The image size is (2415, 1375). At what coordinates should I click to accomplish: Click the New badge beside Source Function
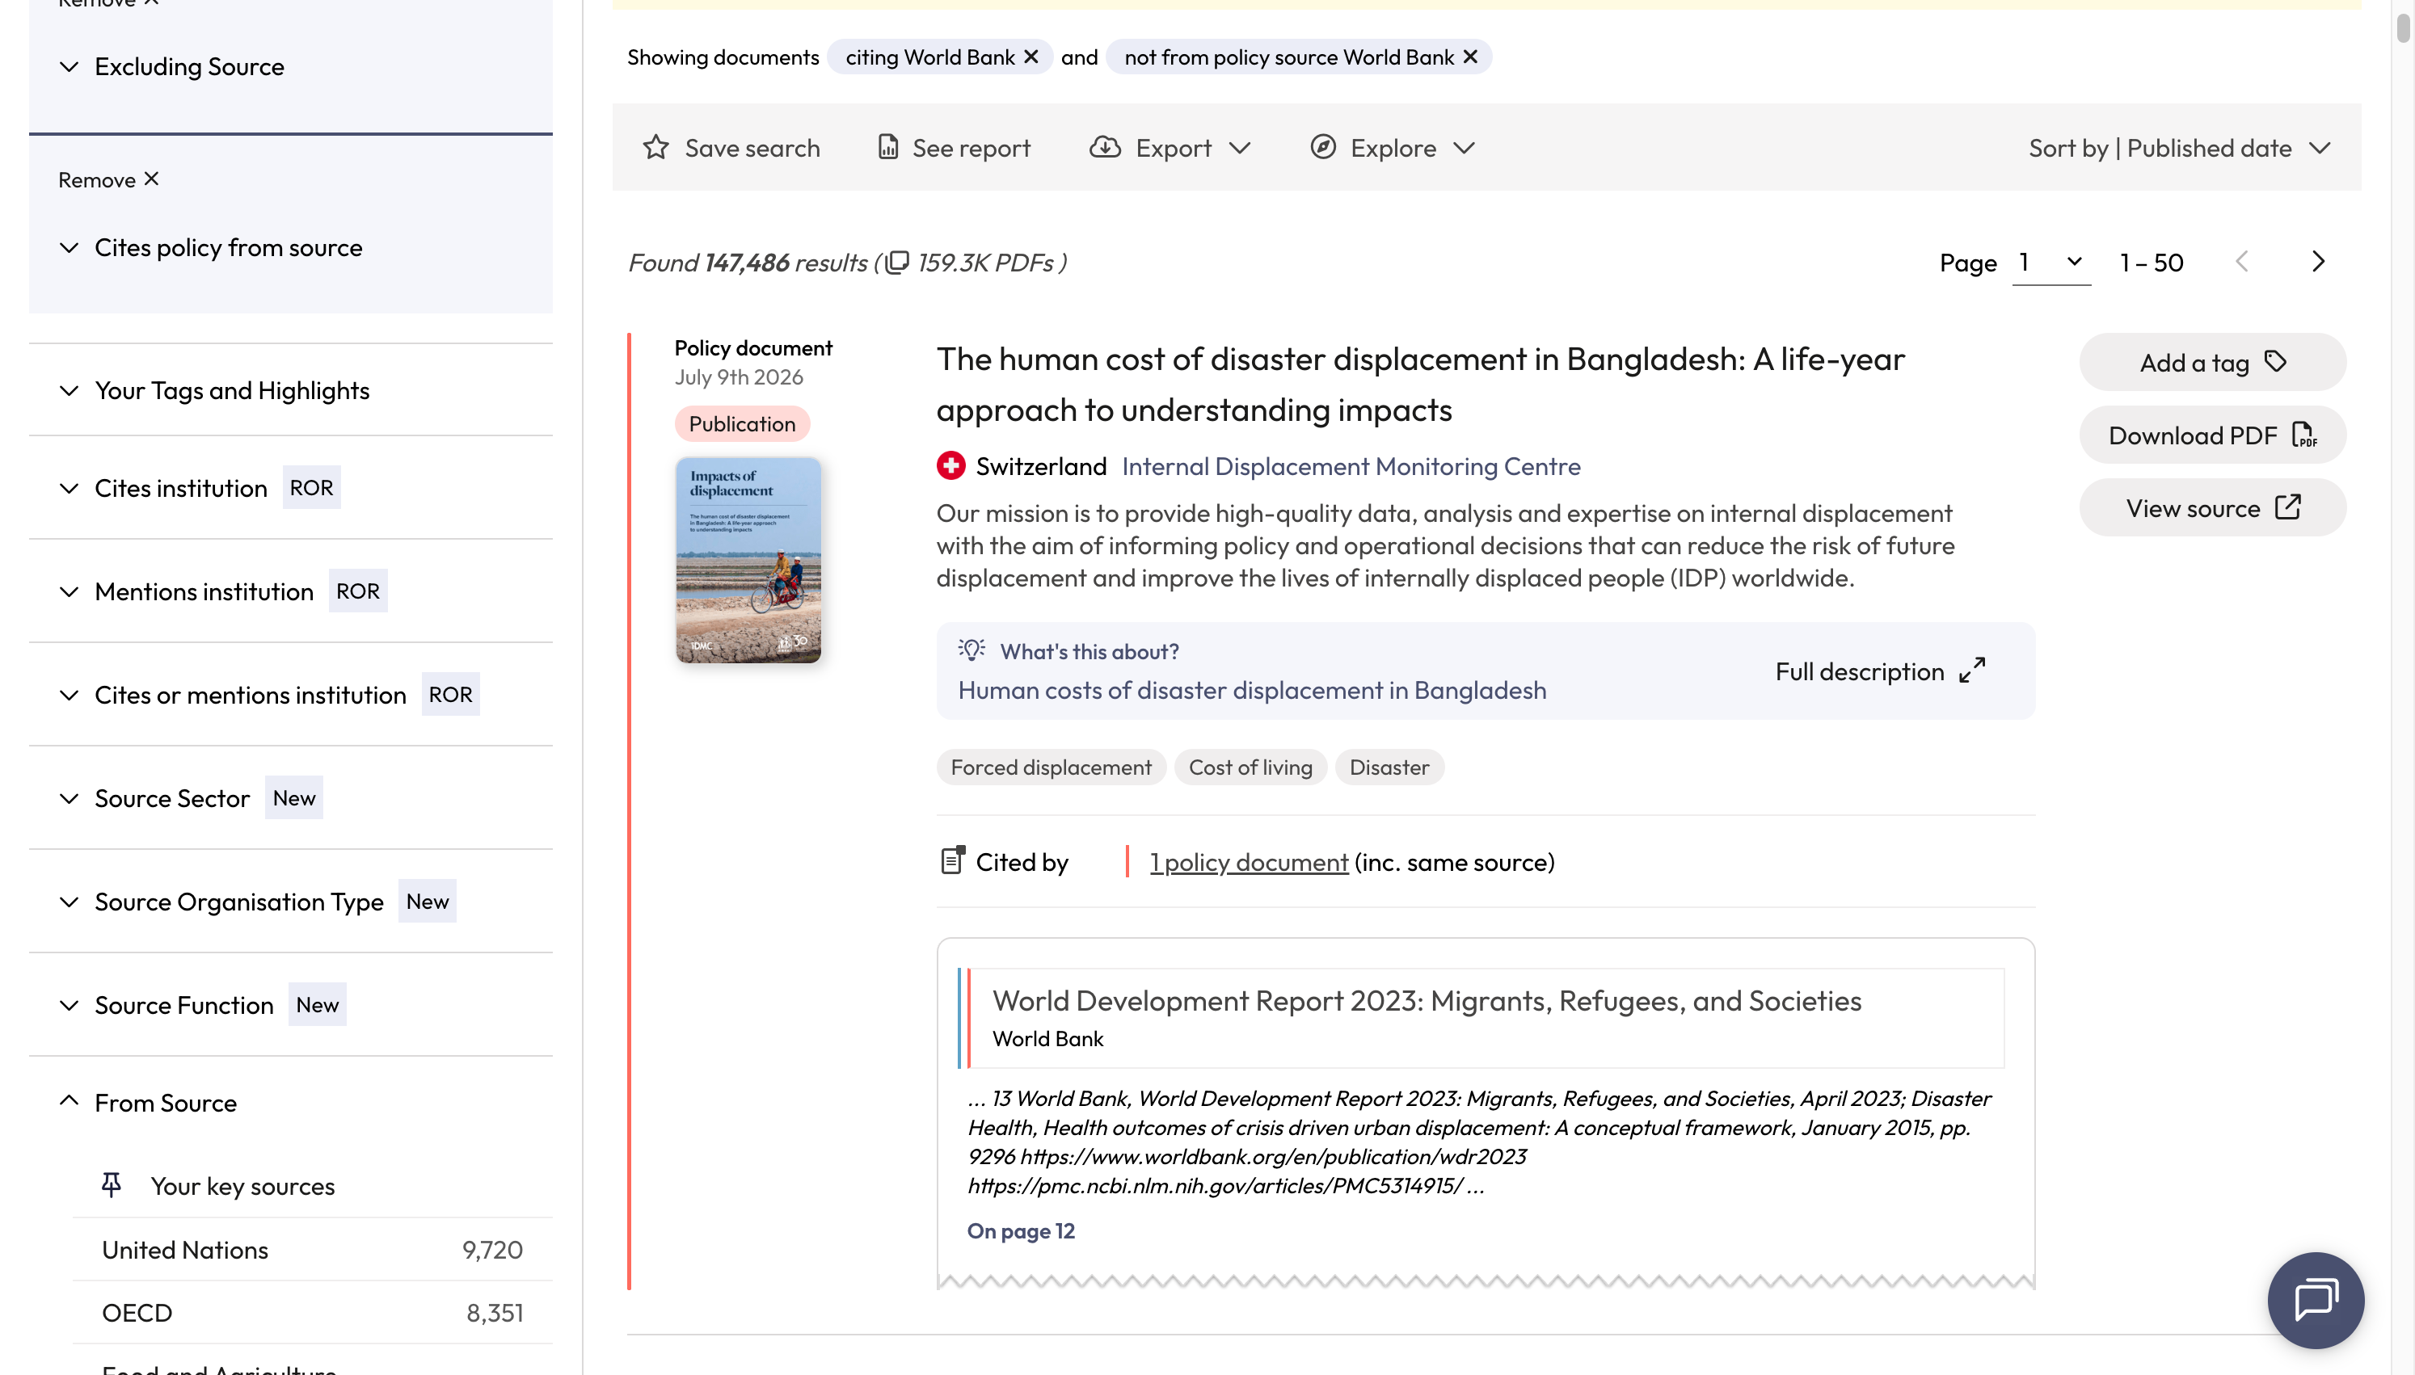point(318,1006)
